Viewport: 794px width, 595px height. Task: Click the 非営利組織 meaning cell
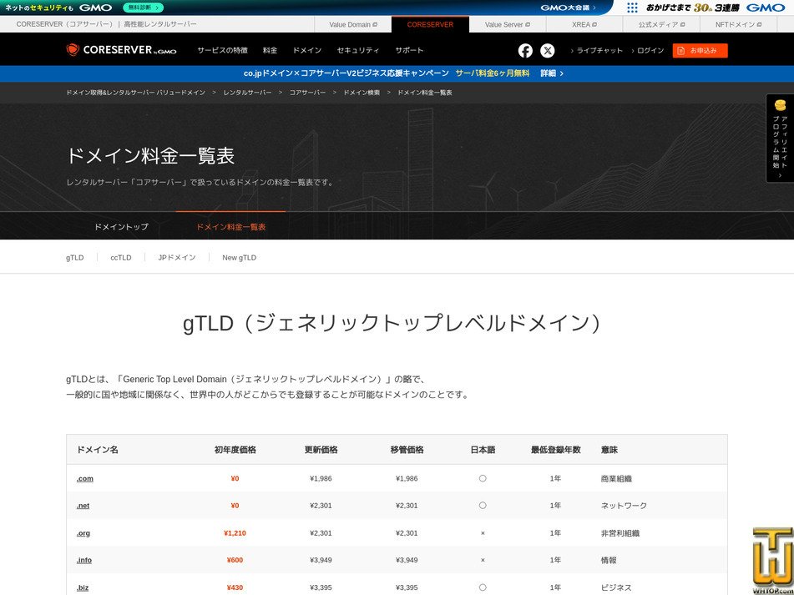pyautogui.click(x=620, y=533)
